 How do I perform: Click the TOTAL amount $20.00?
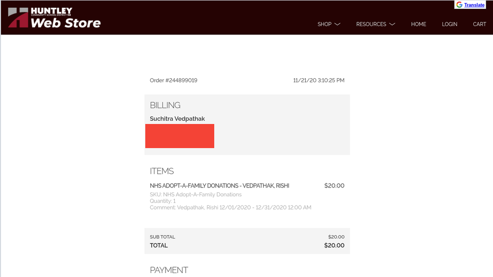(334, 246)
